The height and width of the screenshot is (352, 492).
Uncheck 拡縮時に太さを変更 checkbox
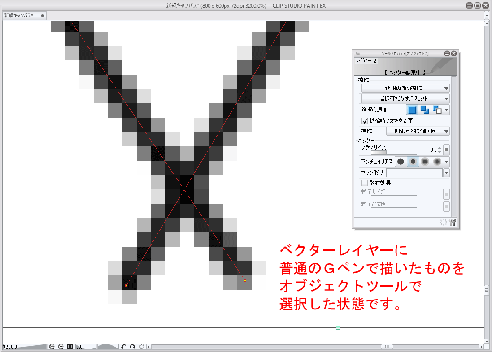(365, 121)
